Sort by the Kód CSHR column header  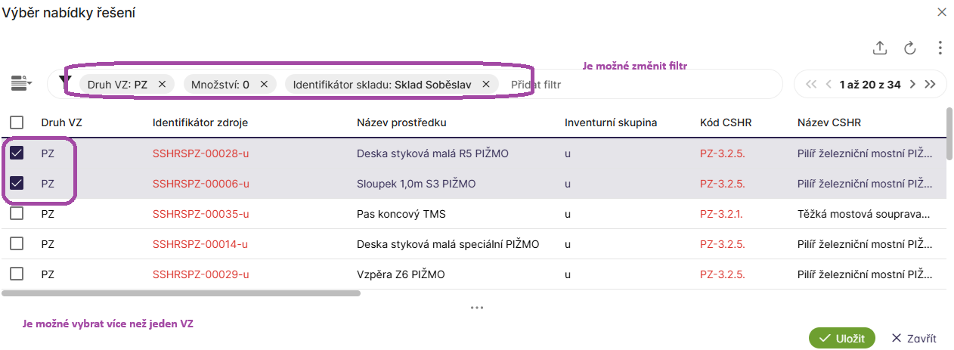[726, 122]
